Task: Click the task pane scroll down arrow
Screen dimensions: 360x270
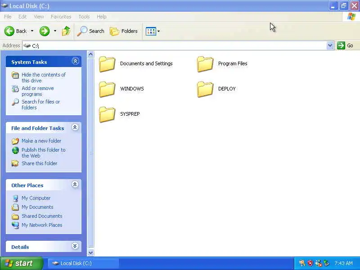Action: click(x=91, y=252)
